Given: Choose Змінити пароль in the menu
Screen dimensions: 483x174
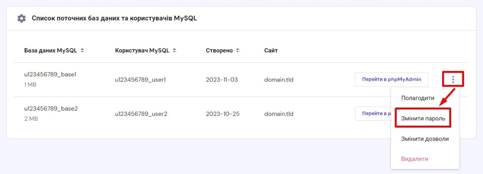Looking at the screenshot, I should (423, 119).
